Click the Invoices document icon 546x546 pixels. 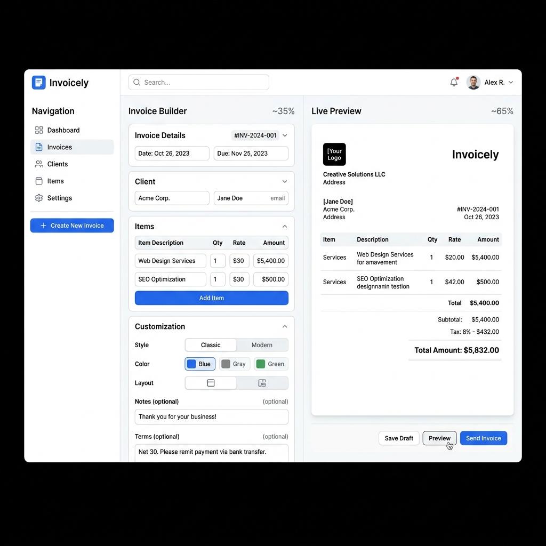pos(39,147)
